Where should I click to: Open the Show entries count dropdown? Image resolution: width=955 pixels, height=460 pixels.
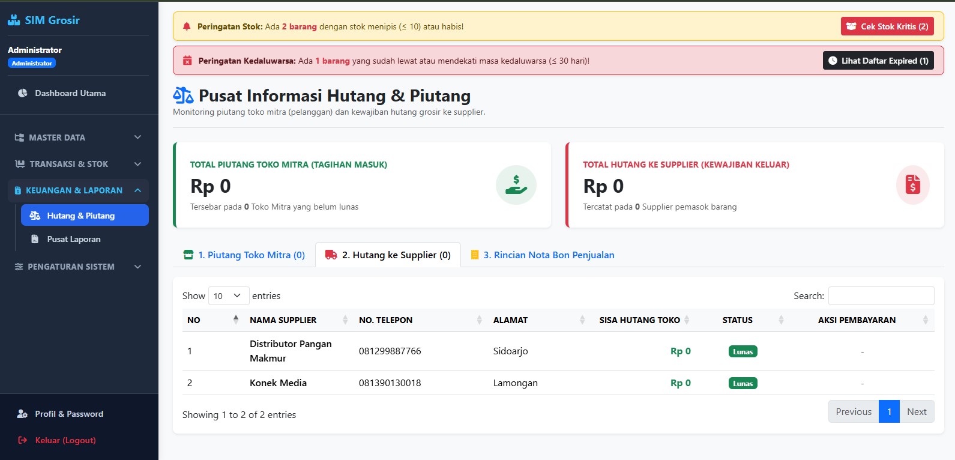229,295
